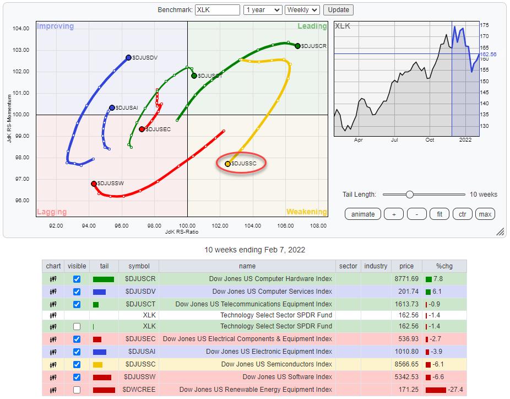Uncheck visibility for Computer Hardware Index
Image resolution: width=510 pixels, height=399 pixels.
point(77,279)
